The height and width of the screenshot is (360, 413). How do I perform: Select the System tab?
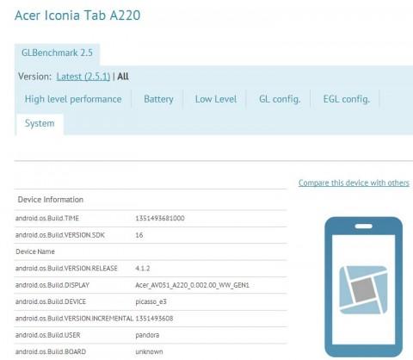[40, 124]
